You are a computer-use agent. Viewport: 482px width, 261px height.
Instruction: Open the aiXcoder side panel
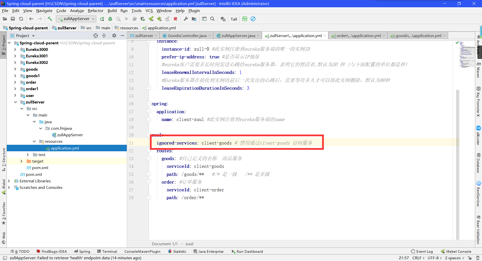pyautogui.click(x=478, y=136)
